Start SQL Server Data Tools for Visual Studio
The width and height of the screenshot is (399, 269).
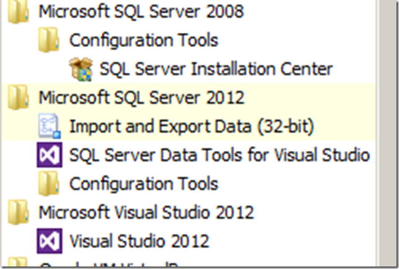pos(219,155)
